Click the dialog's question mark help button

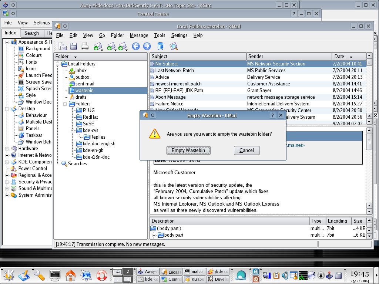tap(272, 115)
